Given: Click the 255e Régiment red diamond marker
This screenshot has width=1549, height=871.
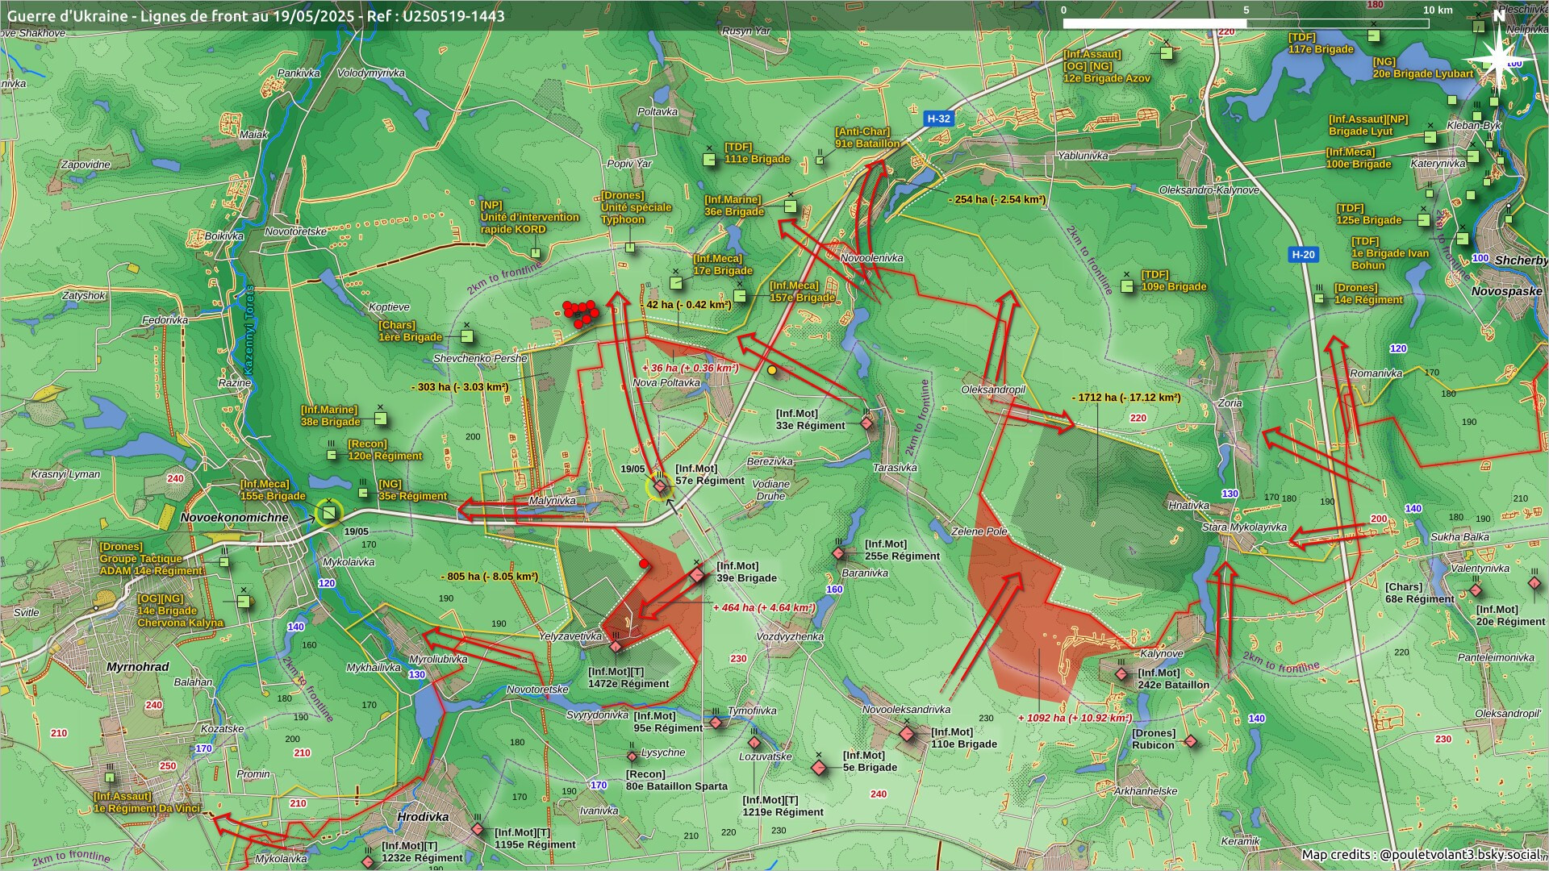Looking at the screenshot, I should point(839,553).
